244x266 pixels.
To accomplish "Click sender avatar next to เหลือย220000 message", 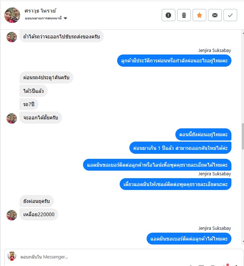I will pos(12,215).
